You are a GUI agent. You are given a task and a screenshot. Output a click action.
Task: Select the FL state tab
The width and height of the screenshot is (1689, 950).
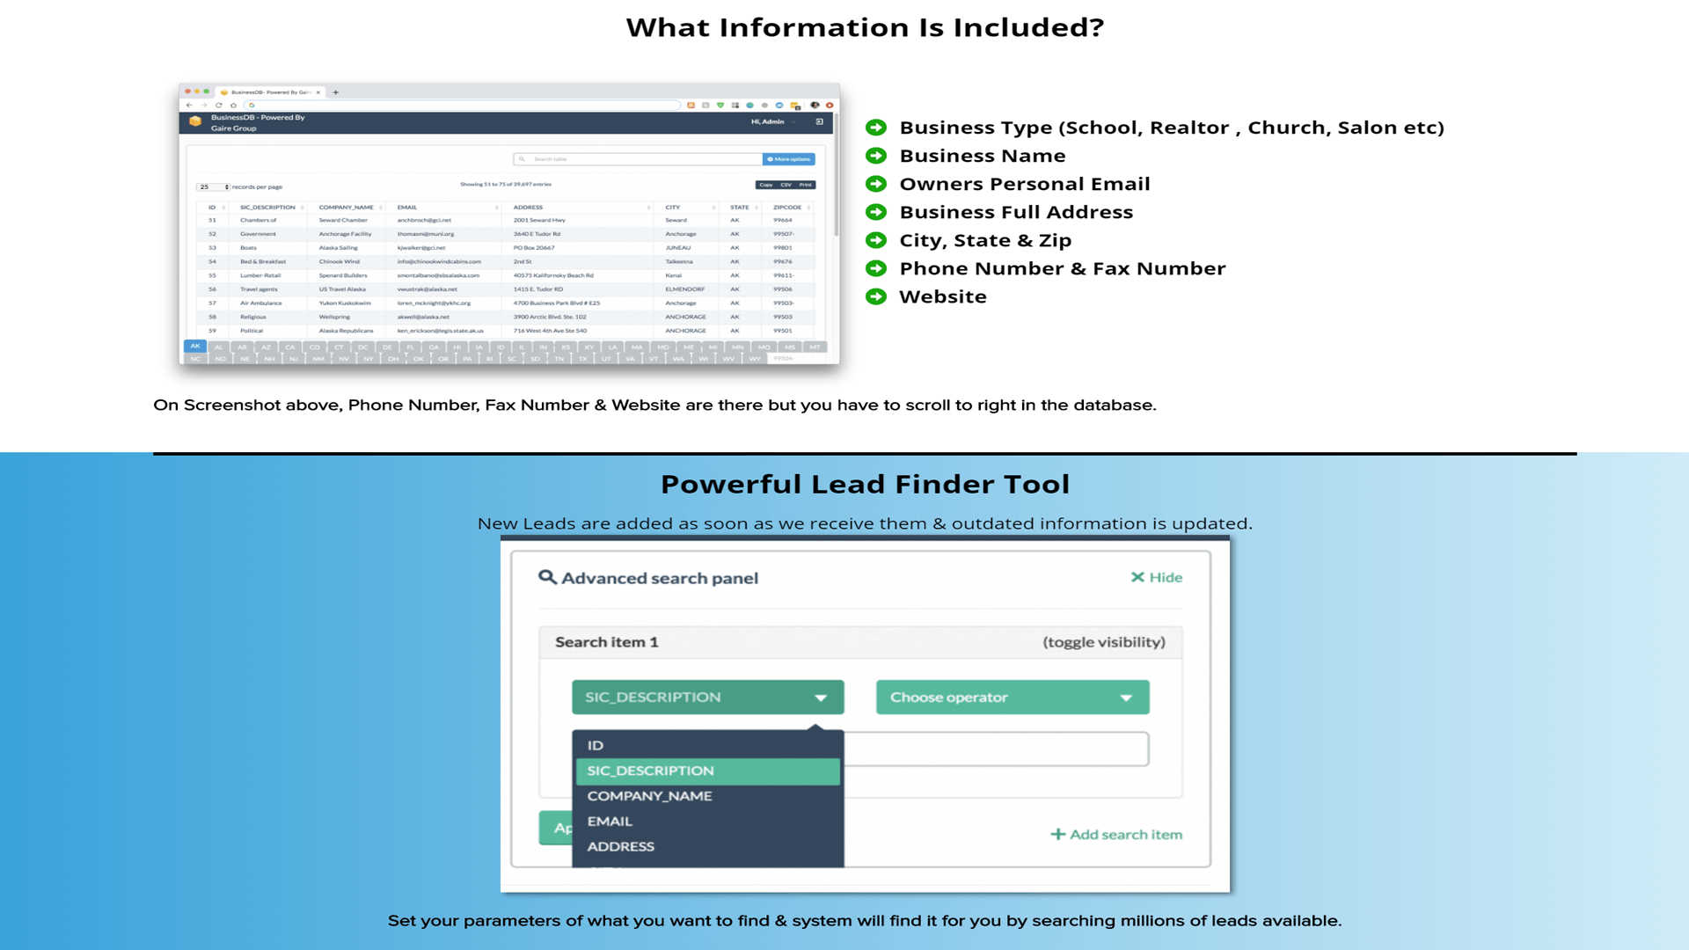tap(410, 347)
